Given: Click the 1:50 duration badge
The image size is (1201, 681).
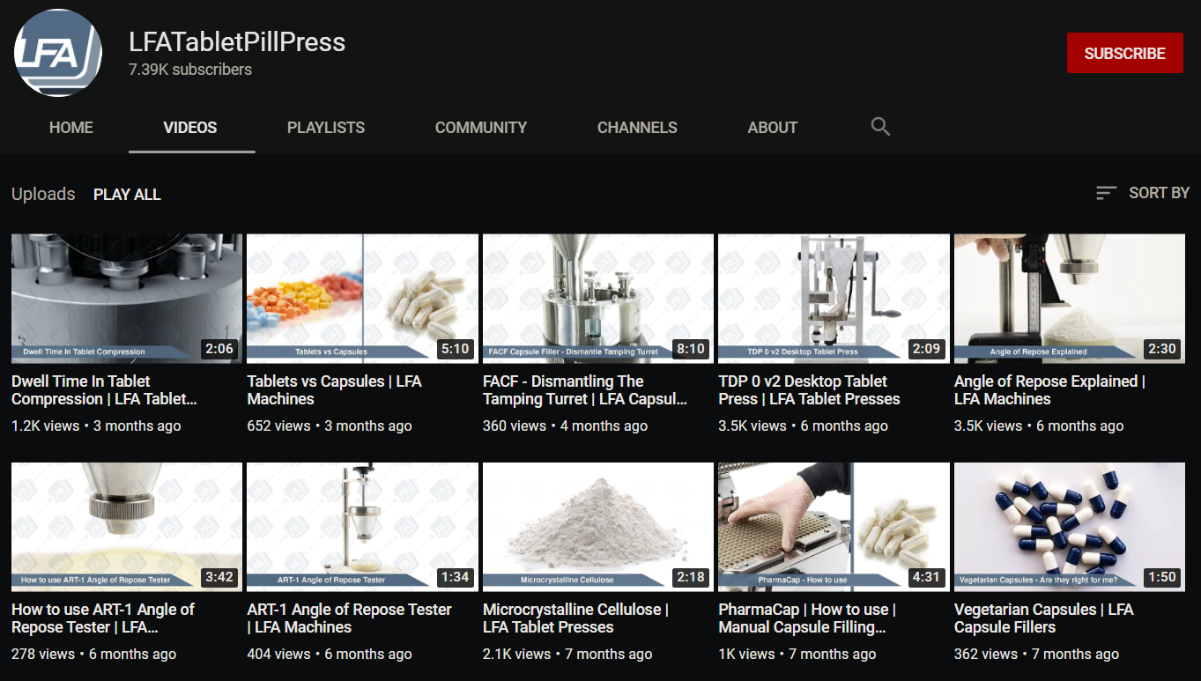Looking at the screenshot, I should pos(1162,577).
